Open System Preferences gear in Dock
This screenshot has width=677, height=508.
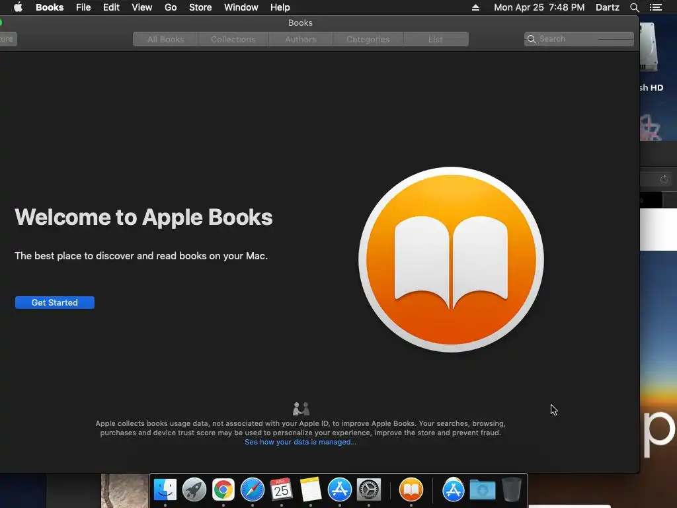pos(369,489)
